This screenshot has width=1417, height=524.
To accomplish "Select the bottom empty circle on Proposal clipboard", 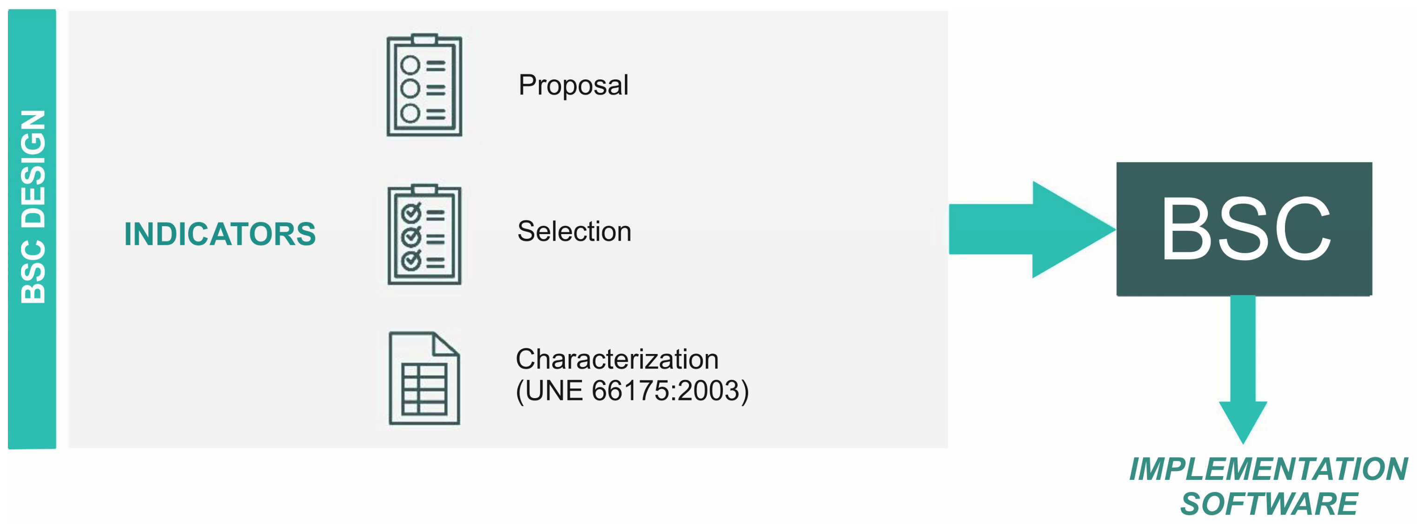I will click(x=411, y=113).
